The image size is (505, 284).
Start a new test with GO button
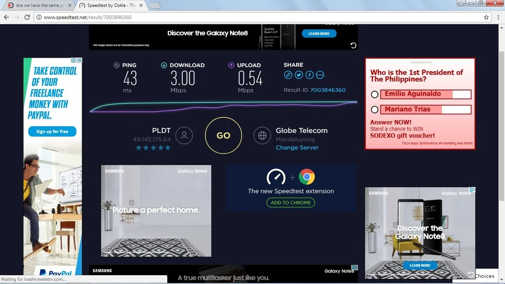pos(223,135)
